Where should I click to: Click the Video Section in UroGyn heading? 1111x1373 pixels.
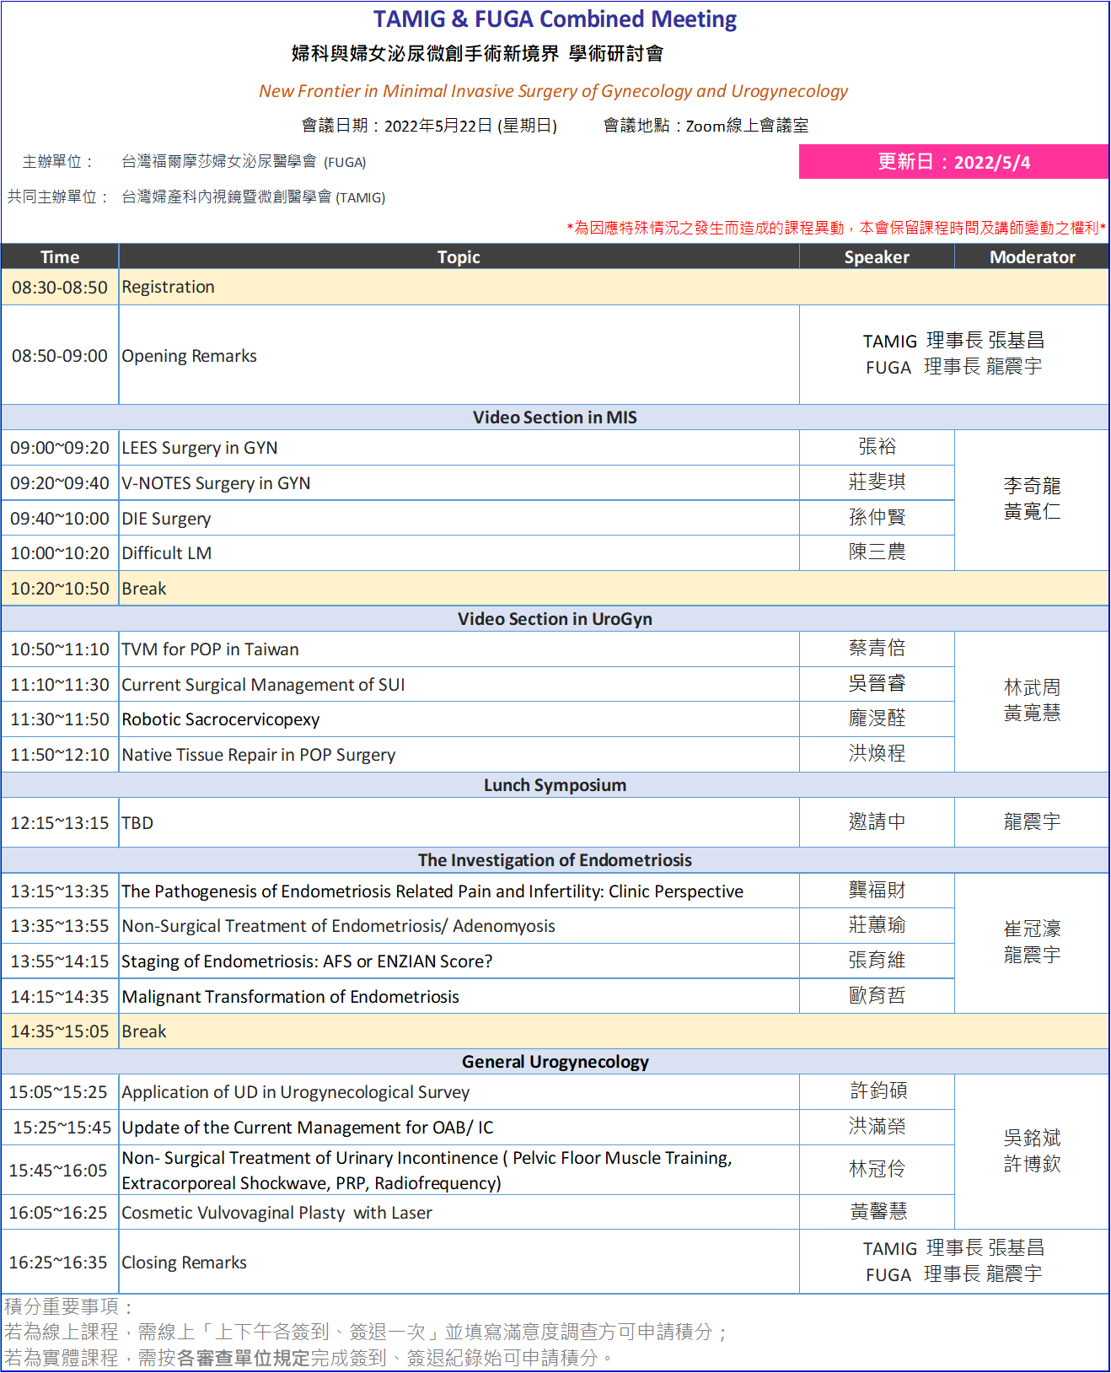point(555,619)
